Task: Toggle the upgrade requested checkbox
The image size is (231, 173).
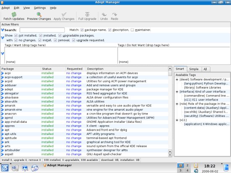Action: (x=73, y=40)
